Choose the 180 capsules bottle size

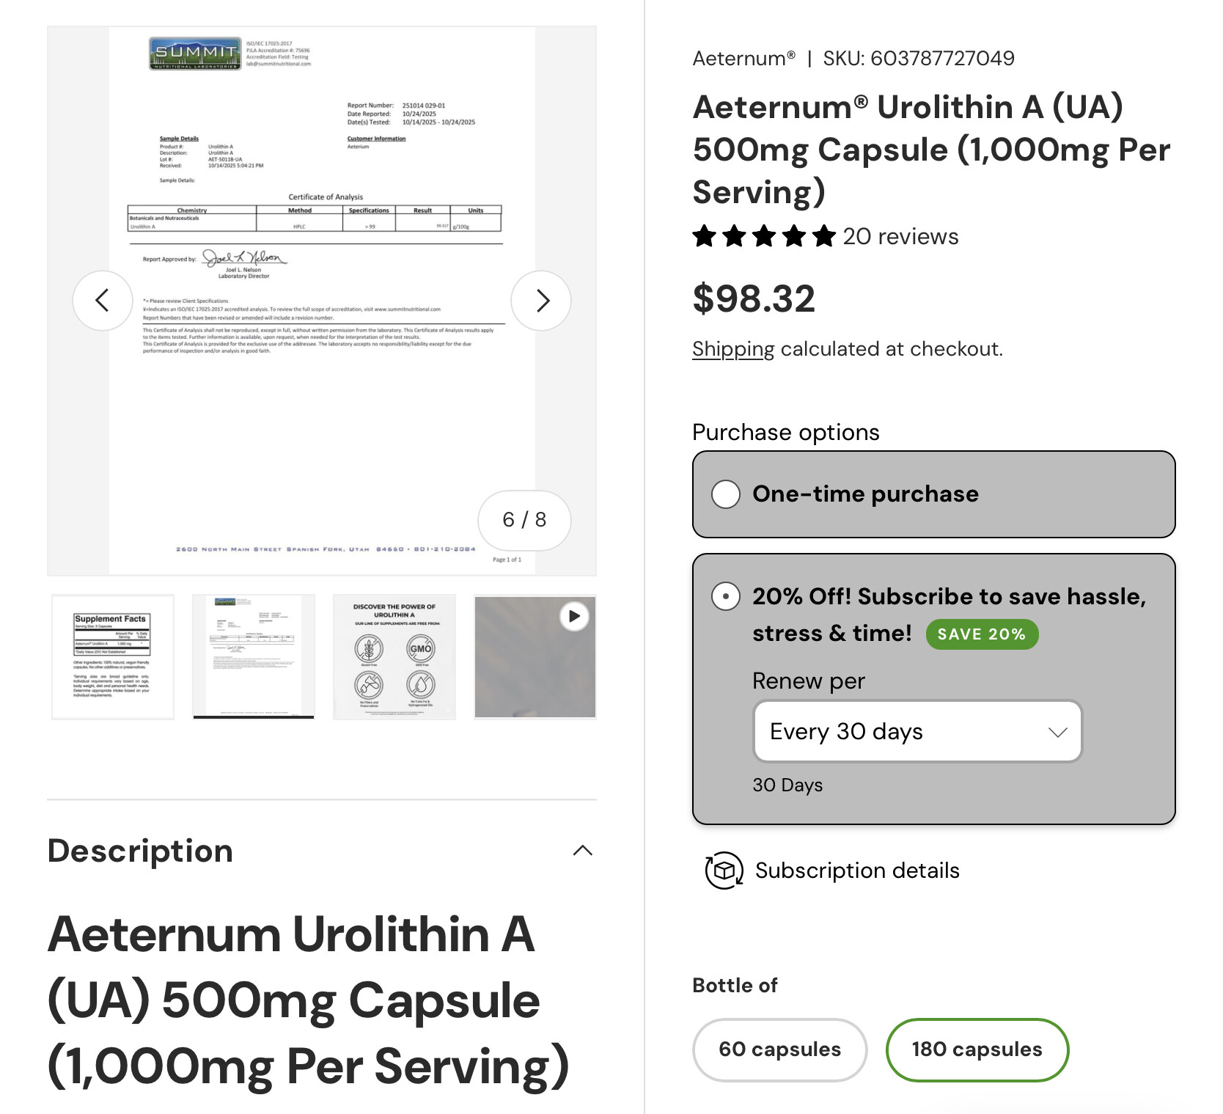pyautogui.click(x=977, y=1049)
